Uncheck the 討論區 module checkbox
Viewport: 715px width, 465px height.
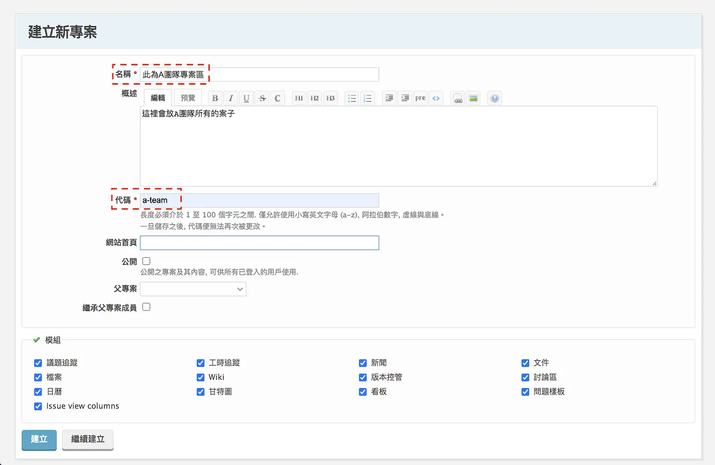(526, 377)
